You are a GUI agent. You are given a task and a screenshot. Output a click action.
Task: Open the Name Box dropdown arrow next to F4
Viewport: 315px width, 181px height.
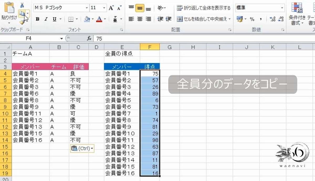(x=62, y=39)
